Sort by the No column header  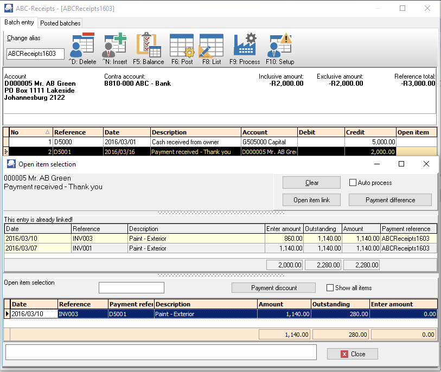[30, 132]
